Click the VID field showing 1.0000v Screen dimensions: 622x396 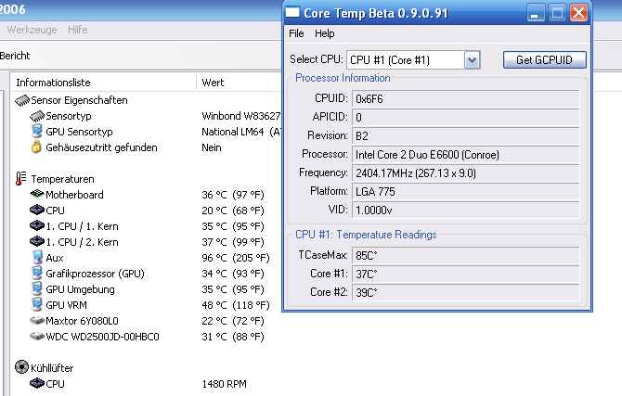(x=465, y=211)
